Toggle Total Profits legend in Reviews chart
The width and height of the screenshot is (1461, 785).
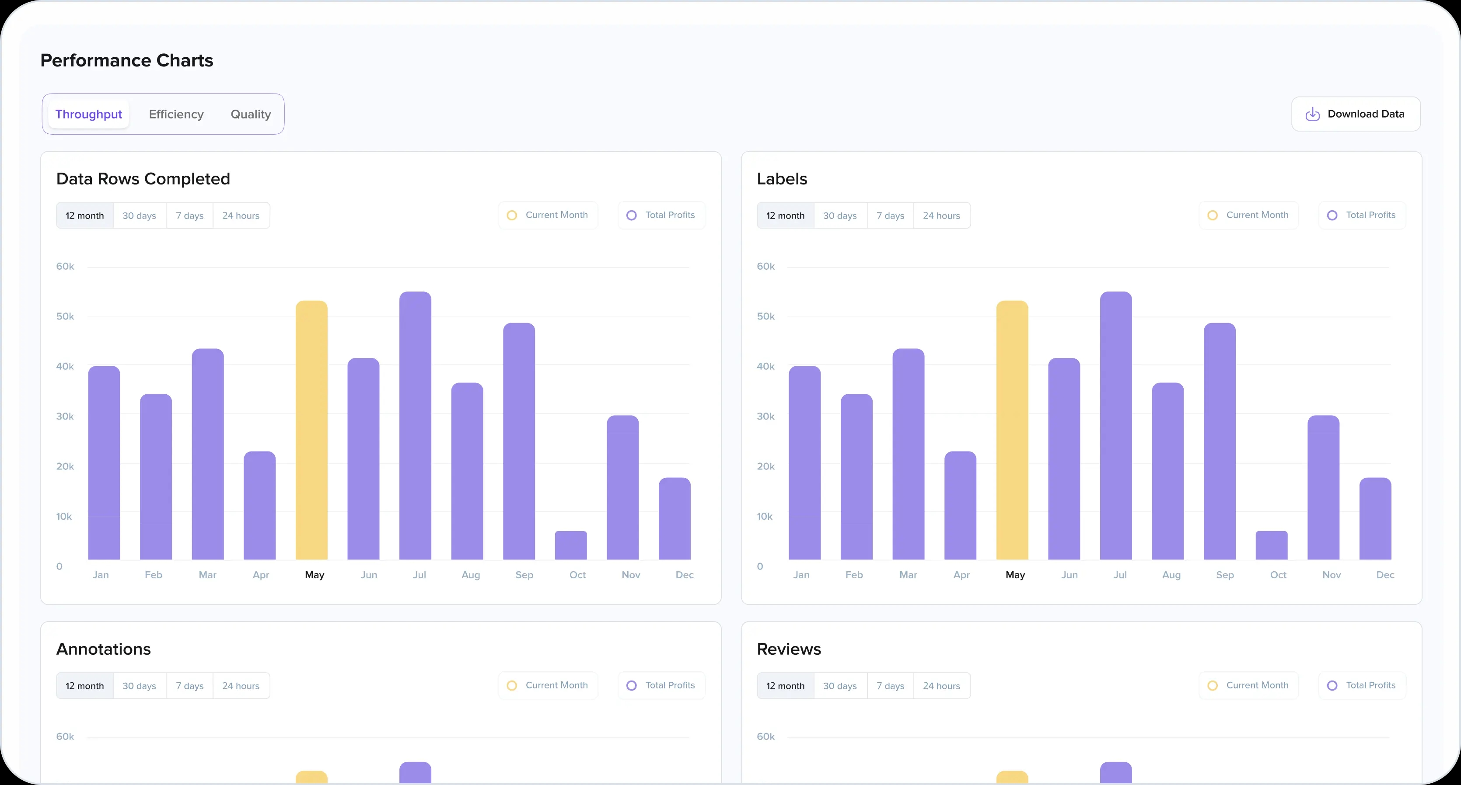[x=1362, y=685]
